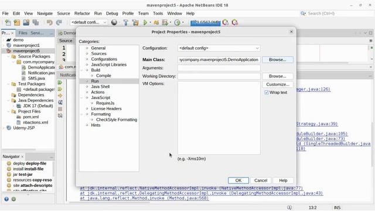Select the Sources category

tap(98, 53)
